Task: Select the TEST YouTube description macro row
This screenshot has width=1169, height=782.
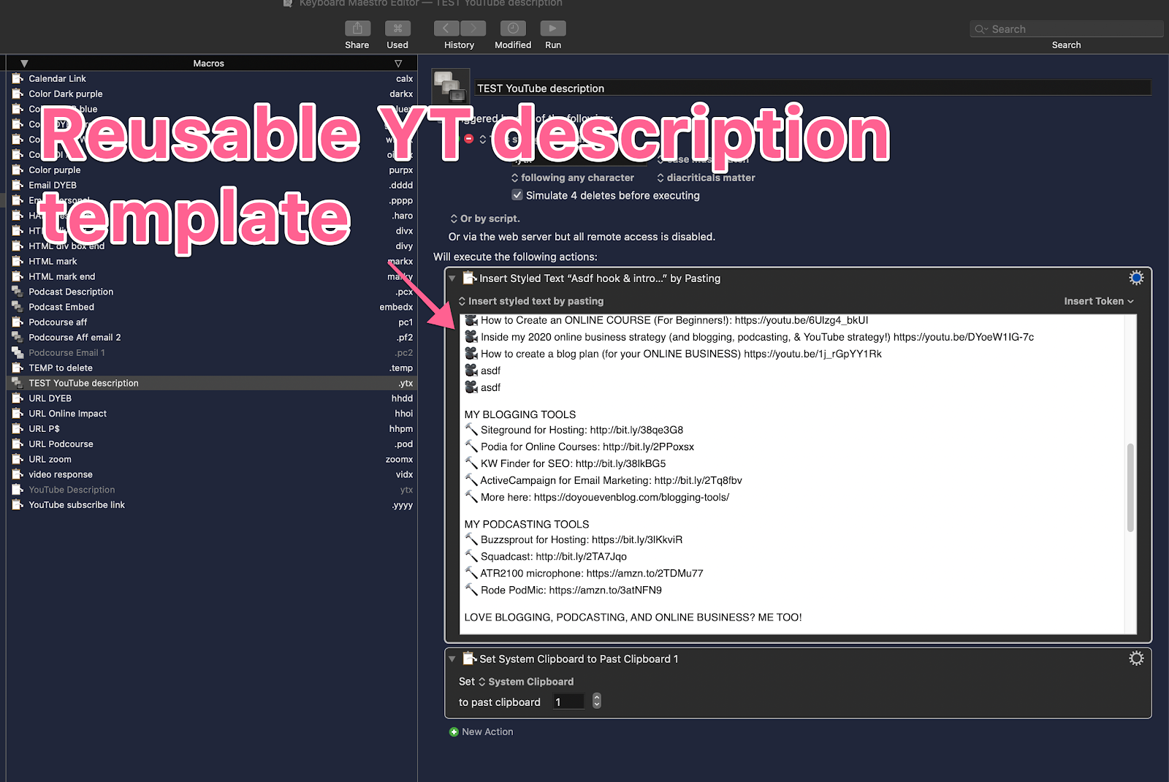Action: [x=212, y=383]
